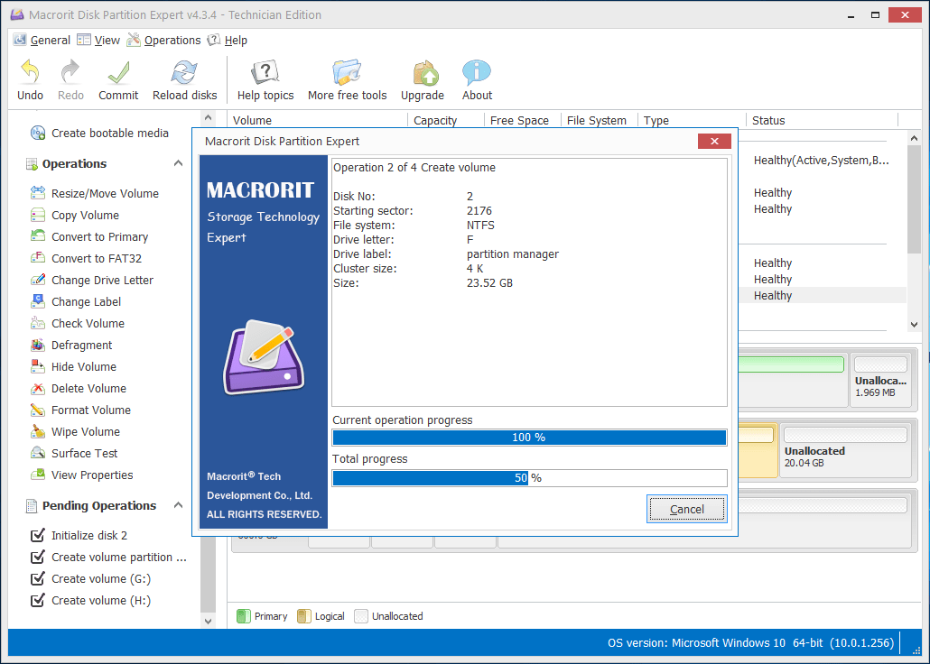Click volume list scroll down arrow
The image size is (930, 664).
(914, 324)
